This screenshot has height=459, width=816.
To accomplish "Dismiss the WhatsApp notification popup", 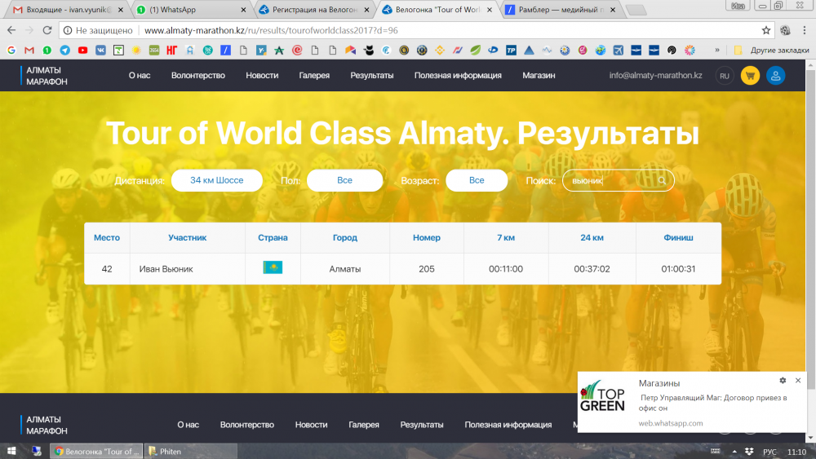I will [798, 381].
